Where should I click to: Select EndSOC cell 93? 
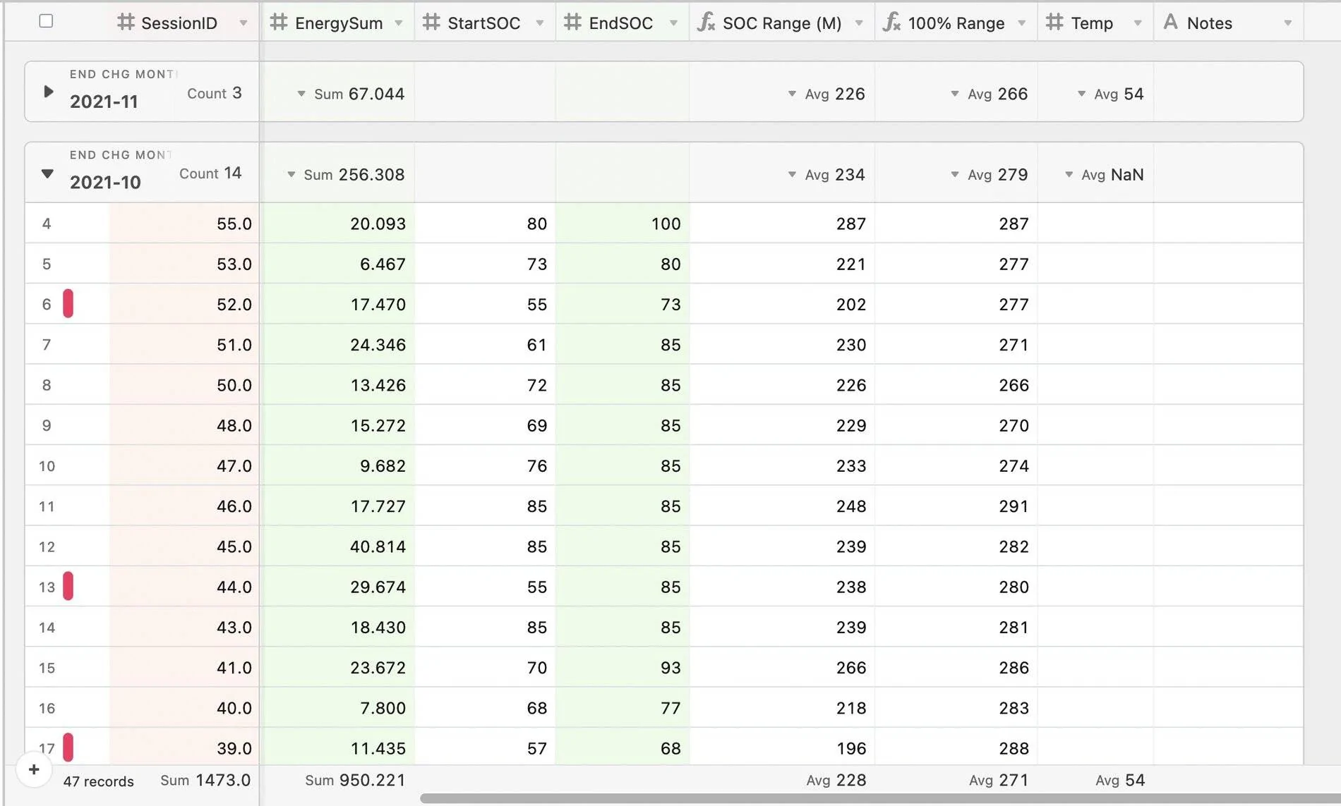[623, 667]
